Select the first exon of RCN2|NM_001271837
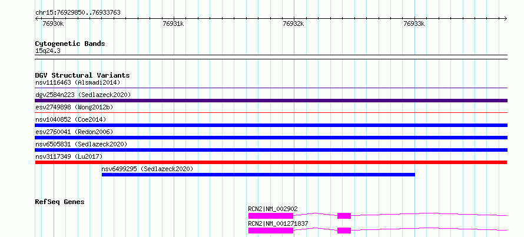This screenshot has height=237, width=524. 271,231
